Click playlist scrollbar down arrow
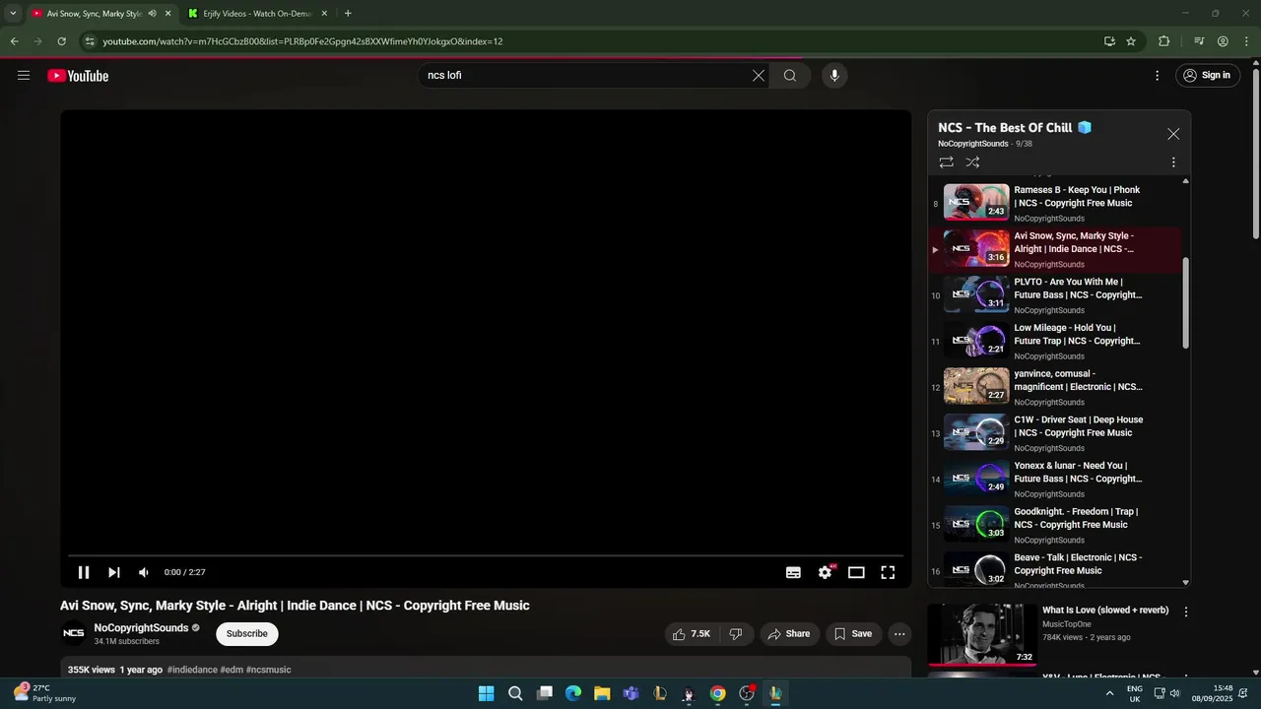The width and height of the screenshot is (1261, 709). [x=1185, y=583]
